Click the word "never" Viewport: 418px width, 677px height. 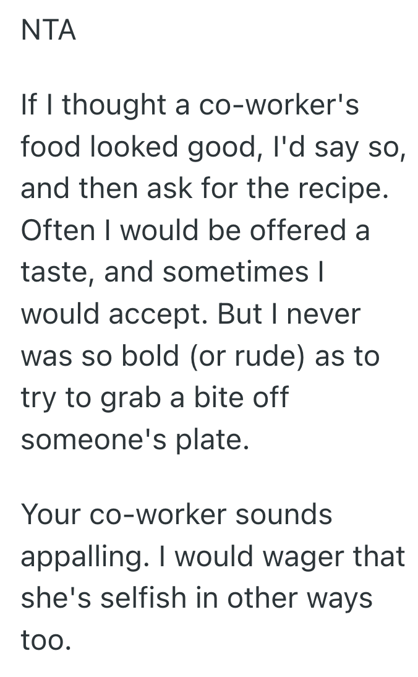[323, 315]
